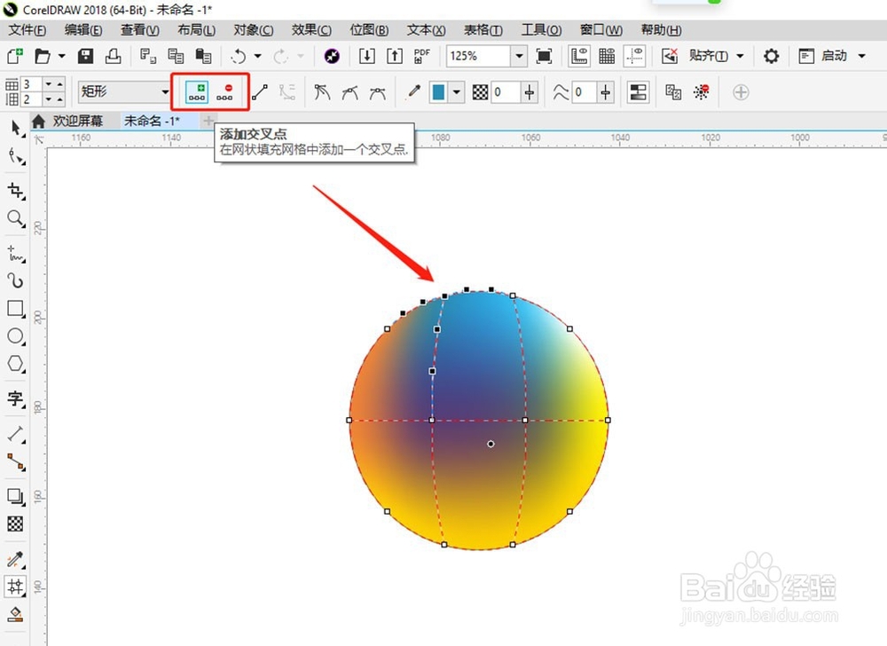Select the Shape tool
This screenshot has width=887, height=646.
pos(16,157)
